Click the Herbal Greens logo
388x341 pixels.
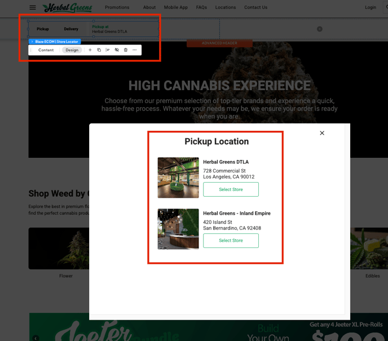click(x=67, y=7)
